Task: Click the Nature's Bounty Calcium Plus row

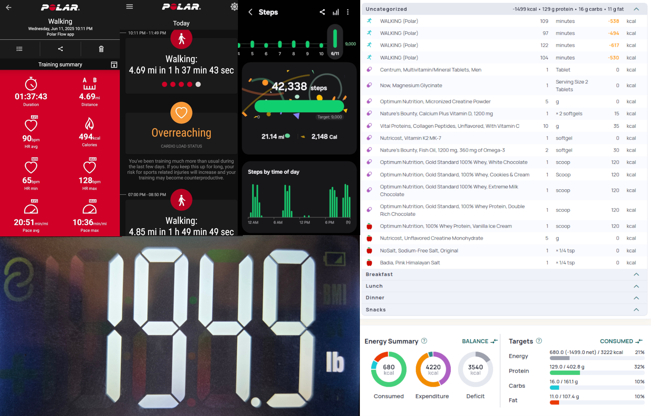Action: [504, 114]
